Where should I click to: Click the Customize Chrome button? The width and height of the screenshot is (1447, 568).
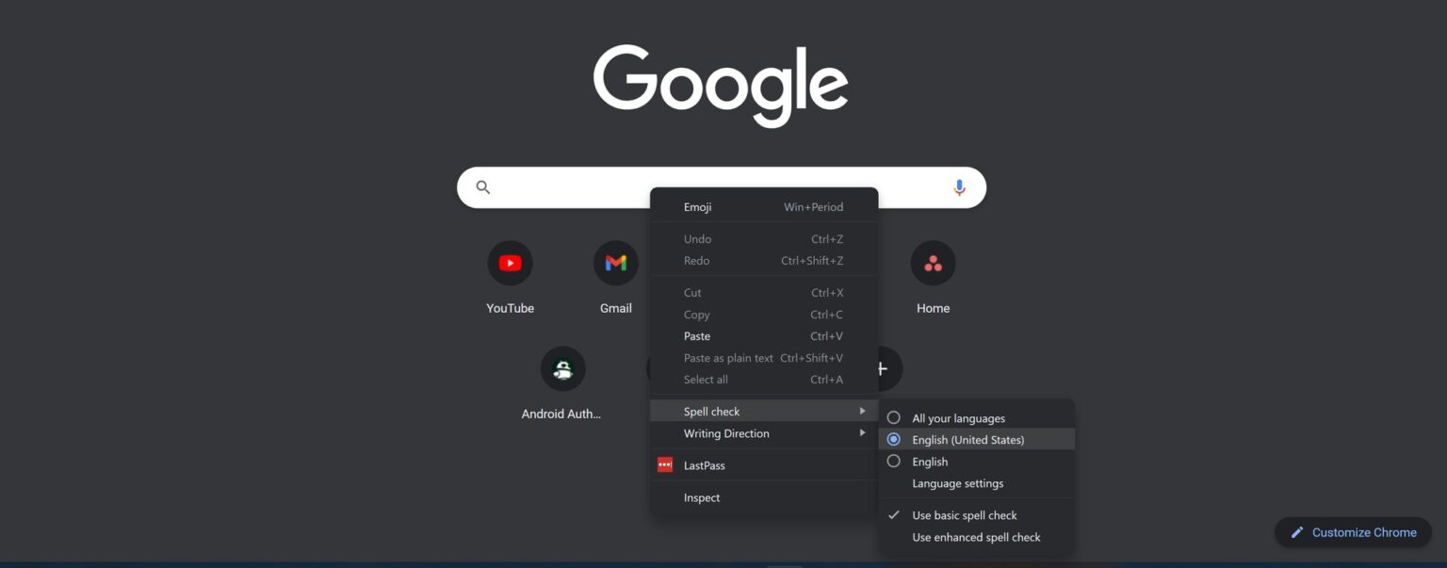coord(1353,531)
